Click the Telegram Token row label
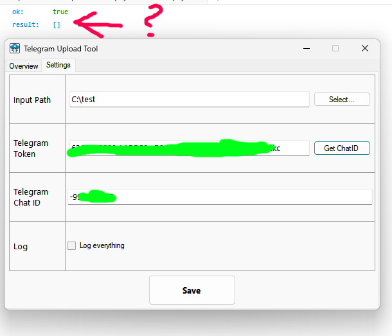The height and width of the screenshot is (336, 392). (x=31, y=148)
